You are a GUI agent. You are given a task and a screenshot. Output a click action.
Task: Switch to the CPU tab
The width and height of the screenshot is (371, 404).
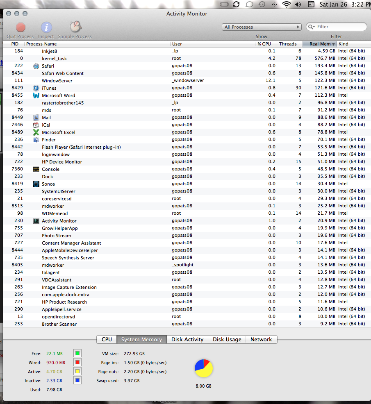[x=107, y=340]
